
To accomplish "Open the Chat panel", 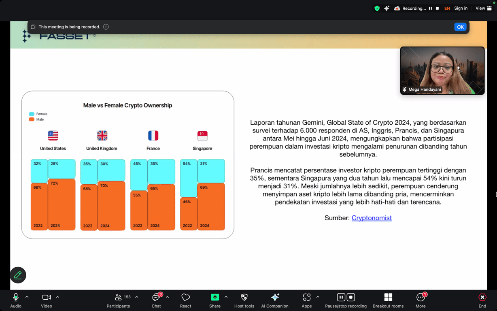I will tap(156, 300).
